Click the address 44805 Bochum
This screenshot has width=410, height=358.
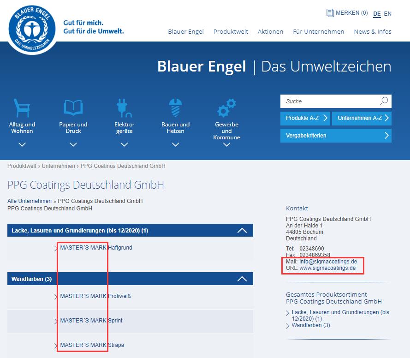coord(304,232)
